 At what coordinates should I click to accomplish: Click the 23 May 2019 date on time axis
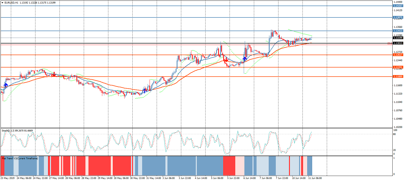pyautogui.click(x=8, y=178)
